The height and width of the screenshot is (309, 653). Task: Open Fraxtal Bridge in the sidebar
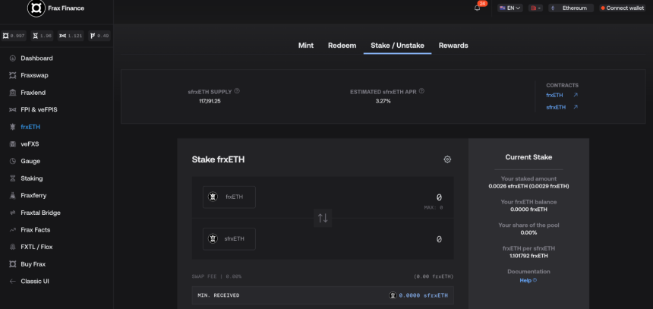click(x=41, y=213)
